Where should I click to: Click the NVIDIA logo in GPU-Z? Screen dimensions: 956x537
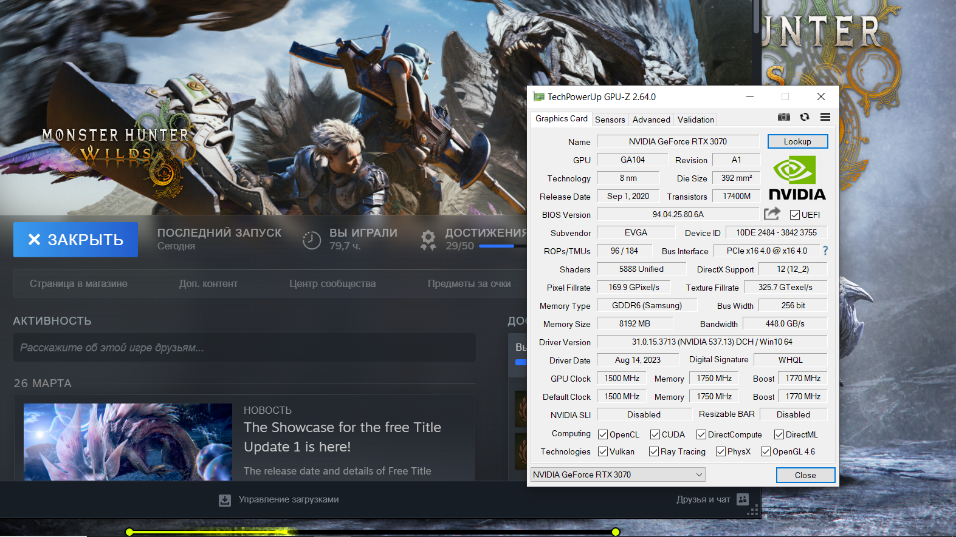797,178
